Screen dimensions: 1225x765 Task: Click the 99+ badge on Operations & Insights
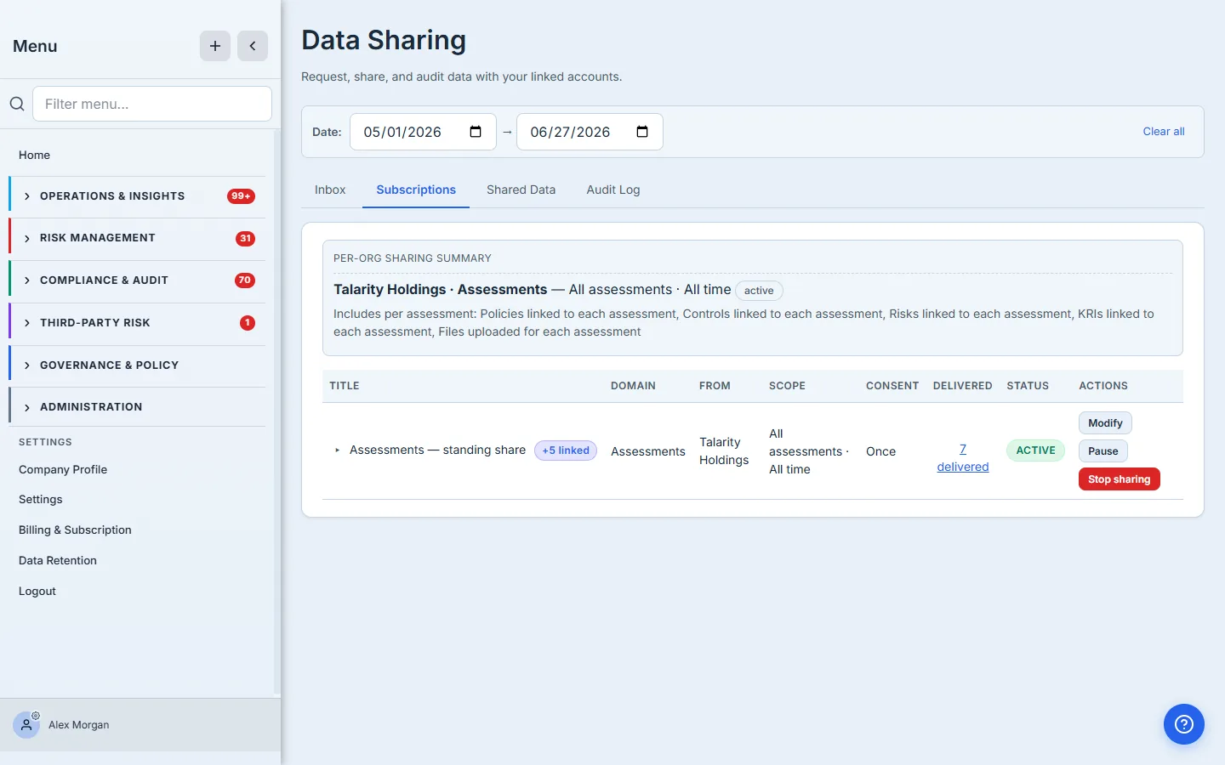tap(241, 196)
